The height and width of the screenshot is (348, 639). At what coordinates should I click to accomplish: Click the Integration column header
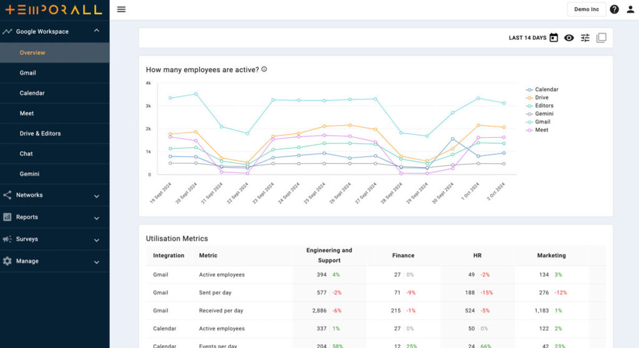(x=168, y=256)
